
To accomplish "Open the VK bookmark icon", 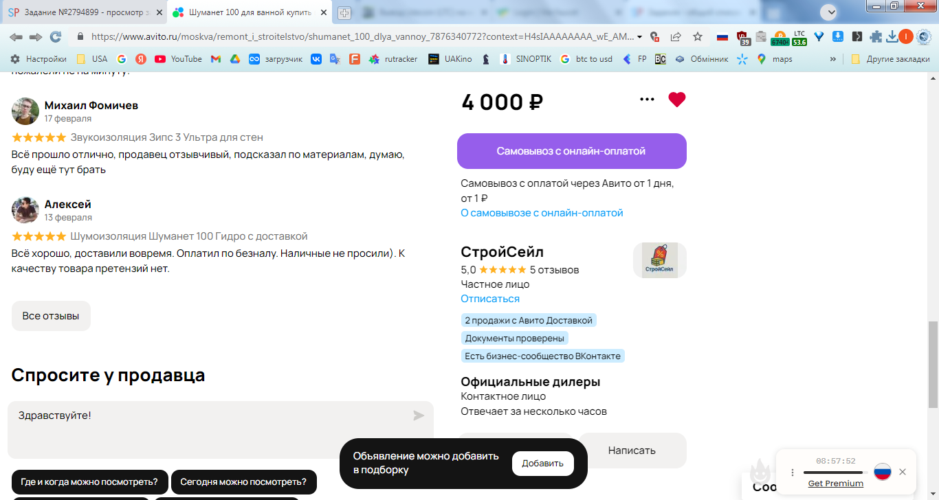I will point(316,59).
